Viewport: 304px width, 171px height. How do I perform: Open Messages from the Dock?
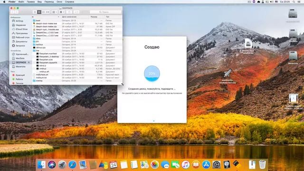point(165,165)
